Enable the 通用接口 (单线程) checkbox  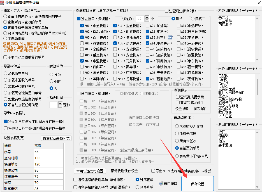(x=79, y=94)
